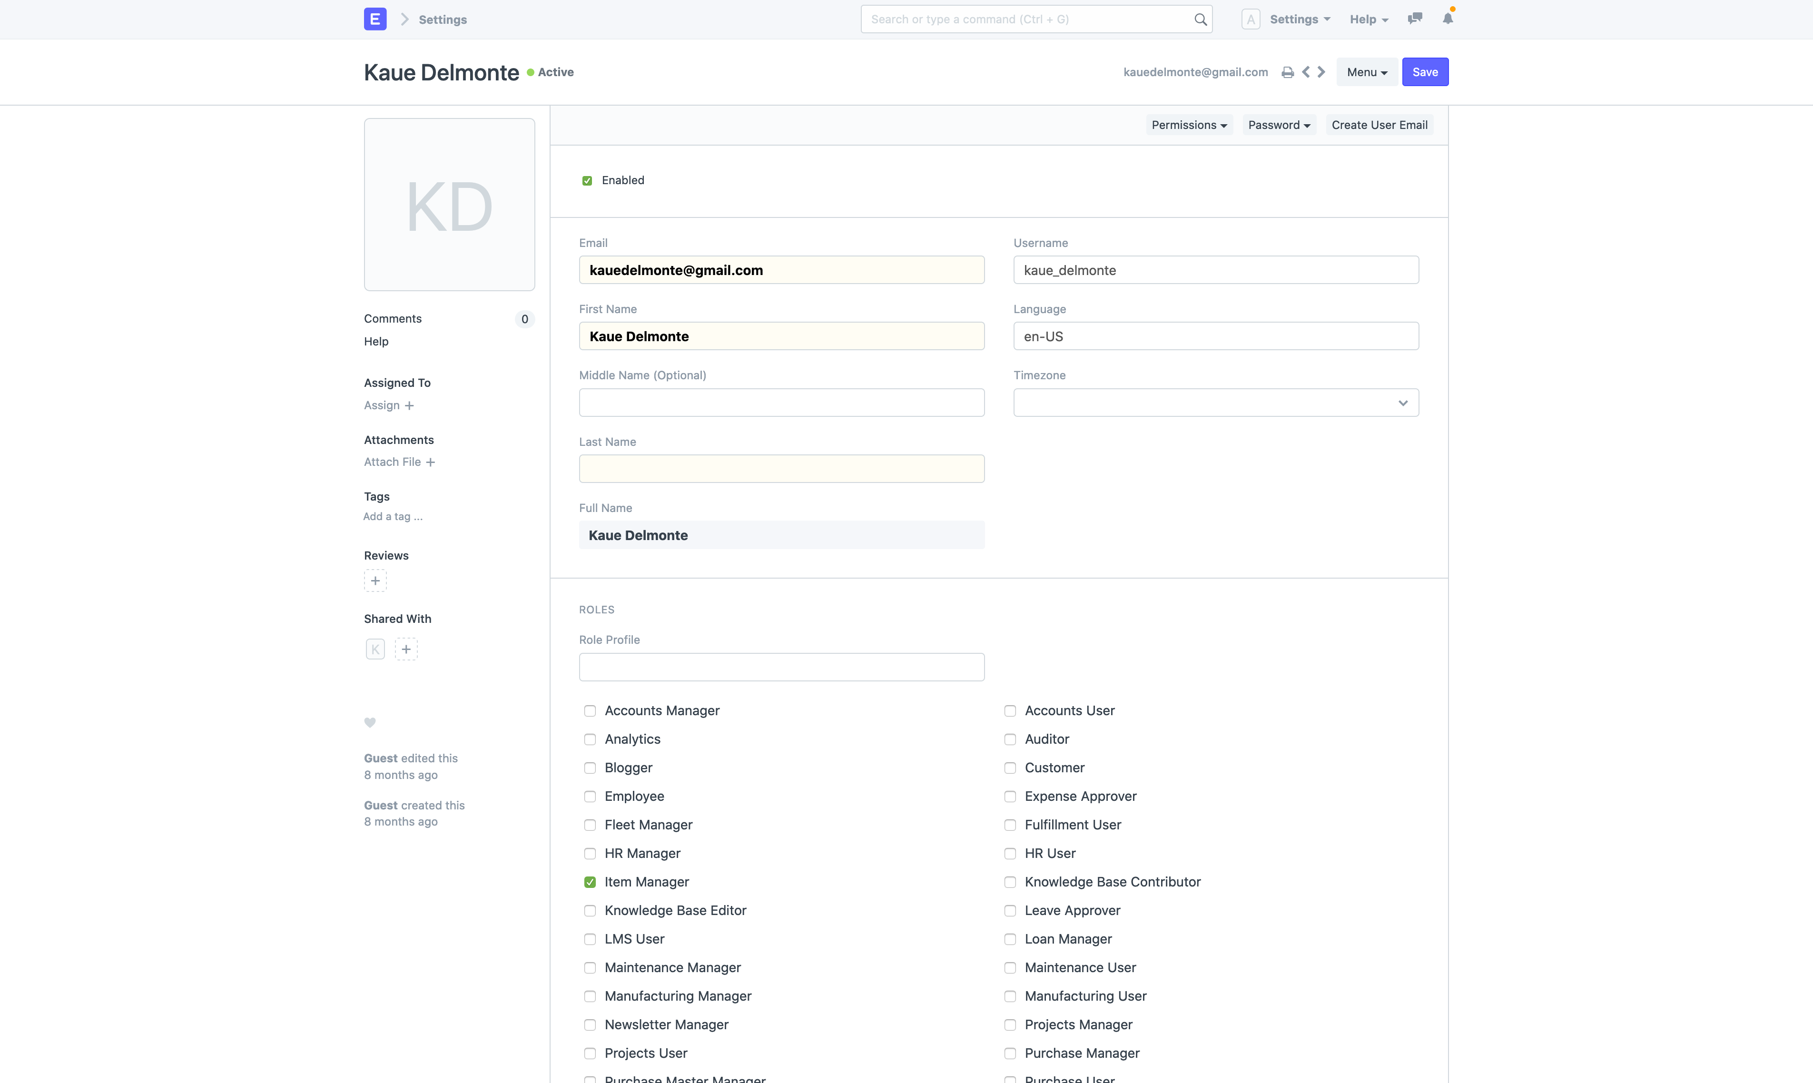Click the print icon near the email address
1813x1083 pixels.
1288,71
